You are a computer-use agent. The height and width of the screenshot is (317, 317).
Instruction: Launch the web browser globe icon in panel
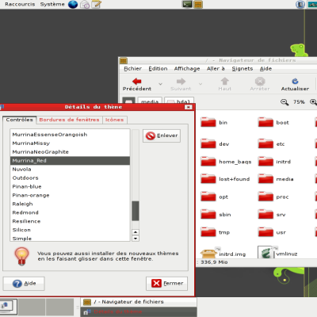pyautogui.click(x=73, y=4)
